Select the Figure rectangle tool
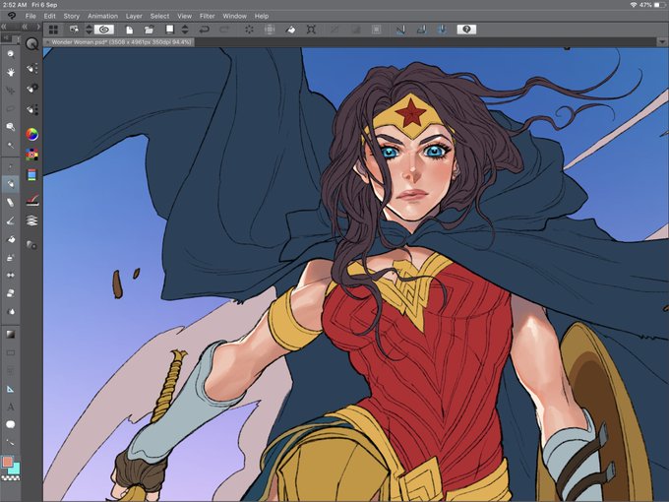This screenshot has width=669, height=502. point(11,352)
